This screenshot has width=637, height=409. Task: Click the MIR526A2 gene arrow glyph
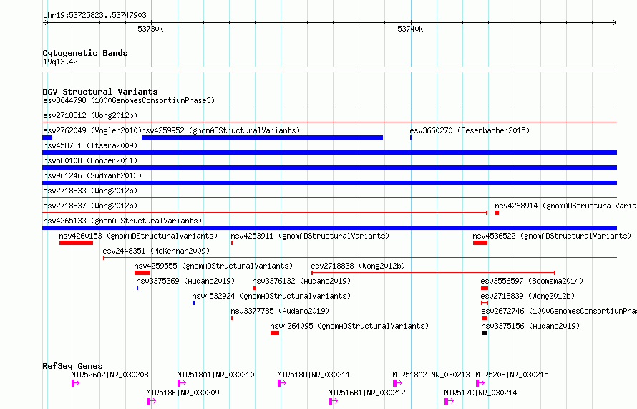click(x=75, y=383)
